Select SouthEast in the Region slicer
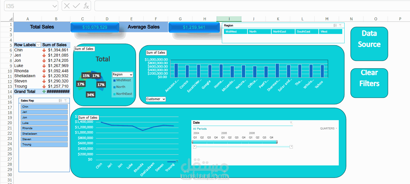 (307, 32)
